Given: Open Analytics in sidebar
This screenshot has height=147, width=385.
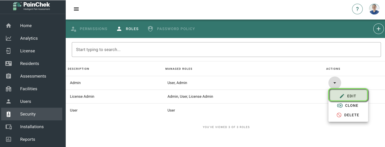Looking at the screenshot, I should point(32,38).
